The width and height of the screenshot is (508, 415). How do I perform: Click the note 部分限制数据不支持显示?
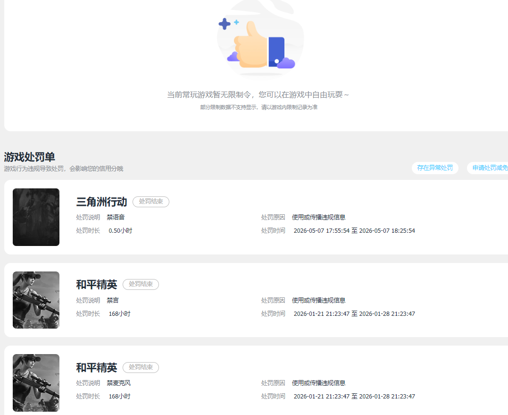(x=228, y=107)
